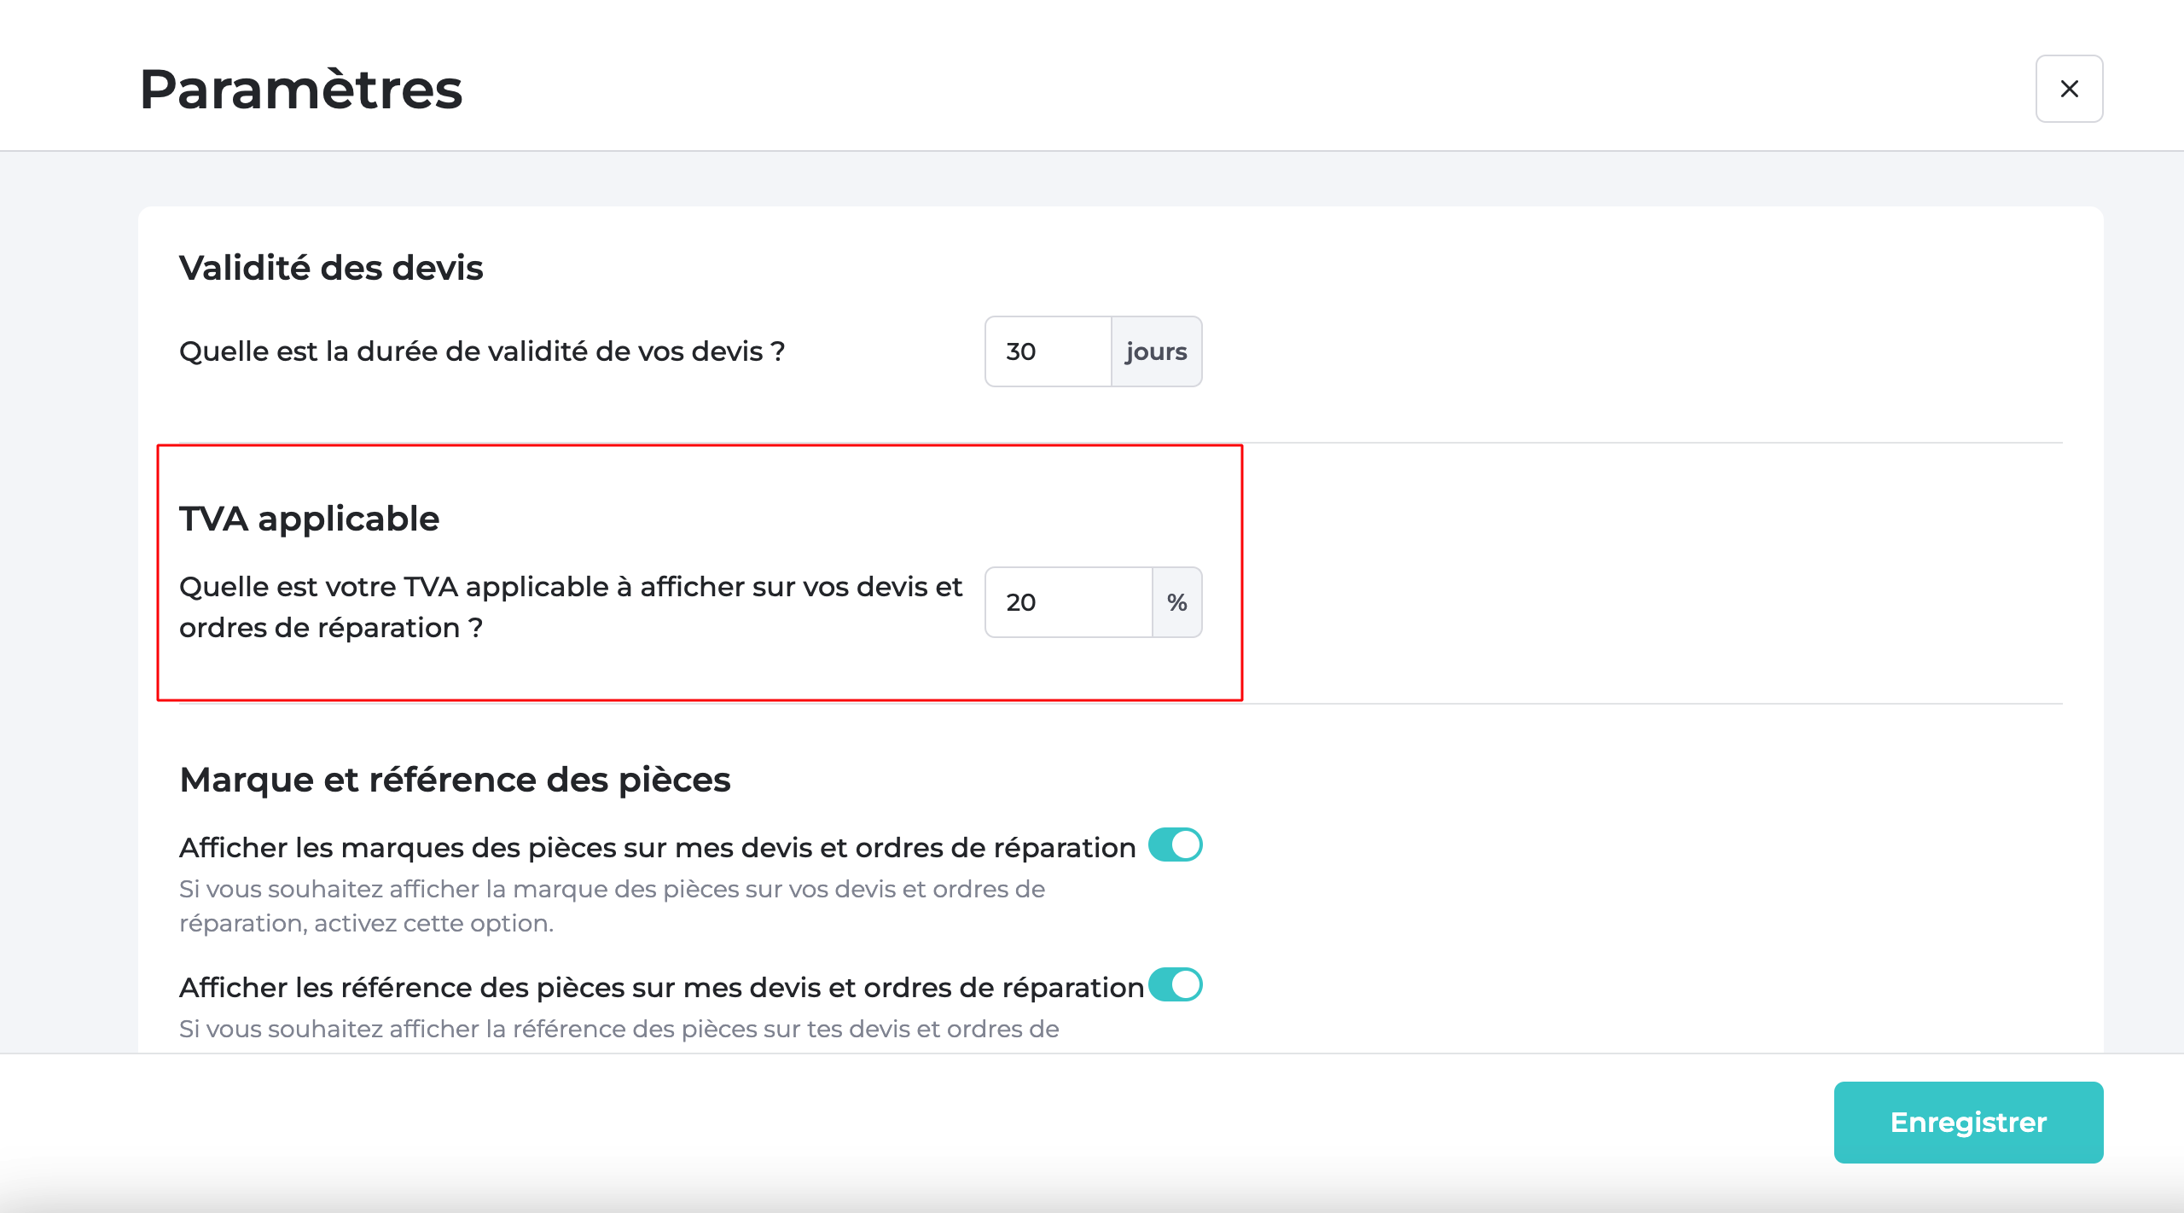Toggle display of part brands on quotes
This screenshot has width=2184, height=1213.
(x=1175, y=845)
